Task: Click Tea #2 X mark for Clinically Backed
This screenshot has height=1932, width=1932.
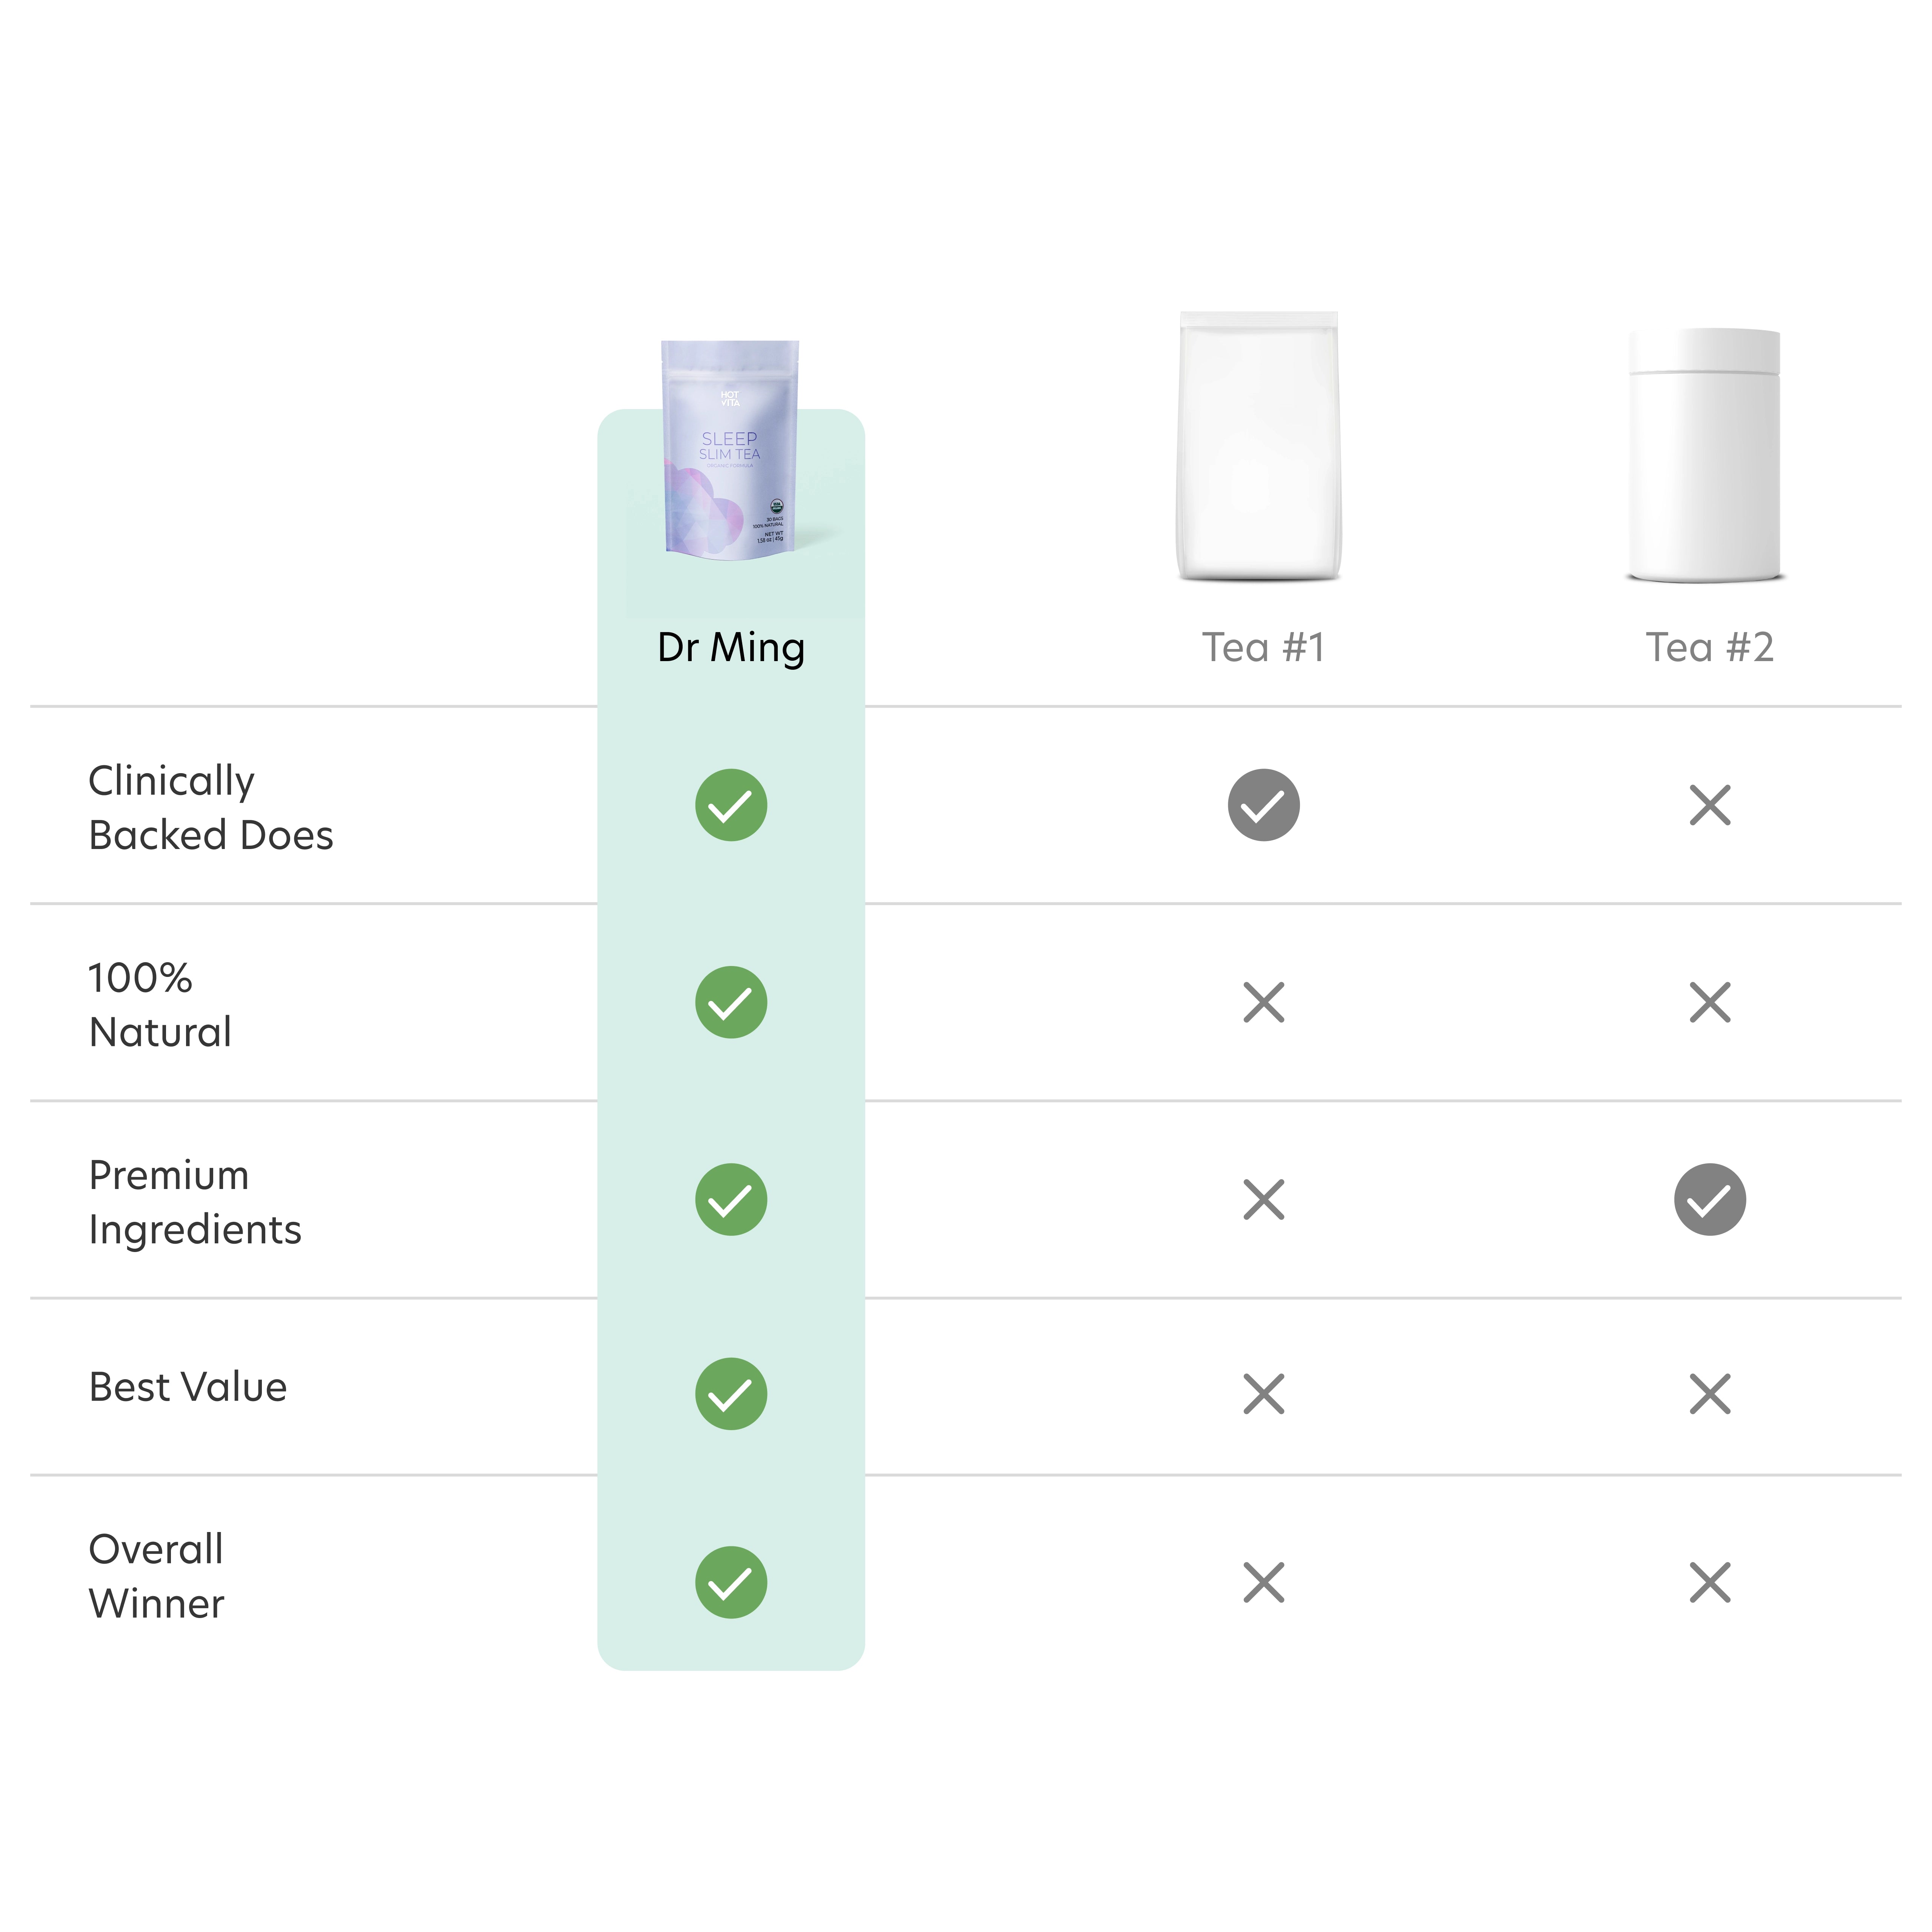Action: pyautogui.click(x=1710, y=805)
